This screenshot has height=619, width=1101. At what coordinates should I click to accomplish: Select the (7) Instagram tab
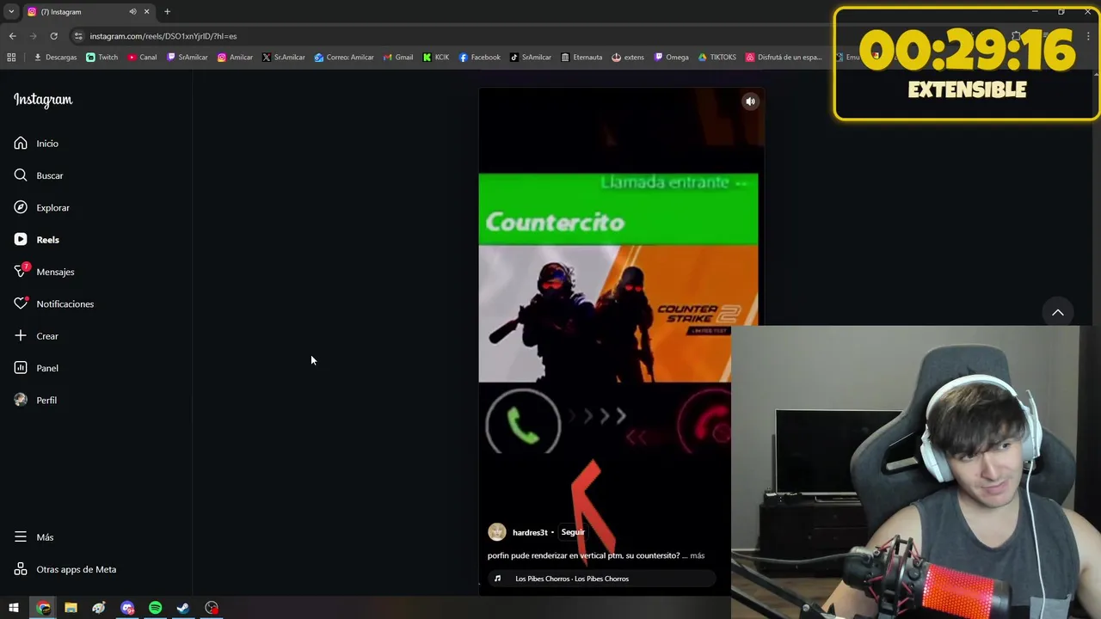point(88,11)
